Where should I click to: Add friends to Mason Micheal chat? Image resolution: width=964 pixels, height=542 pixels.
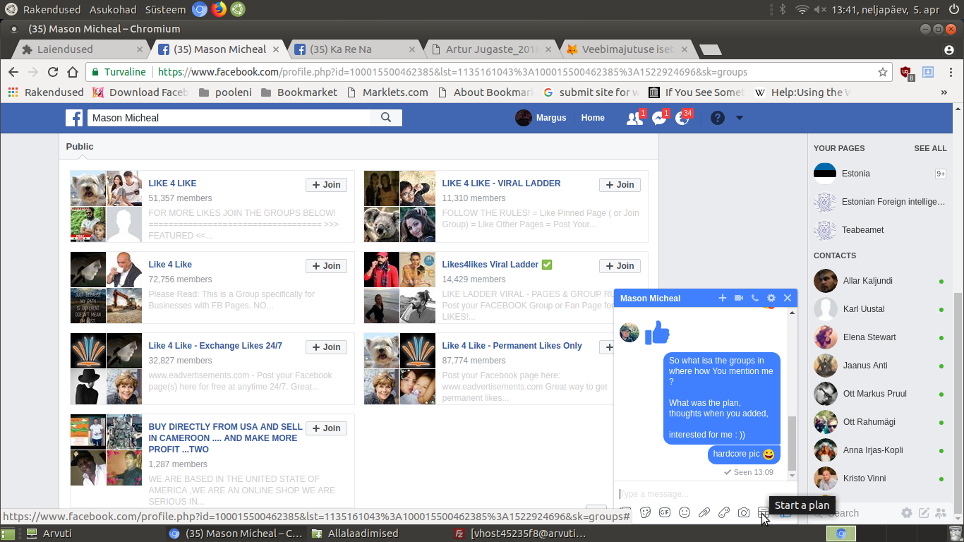pyautogui.click(x=723, y=299)
